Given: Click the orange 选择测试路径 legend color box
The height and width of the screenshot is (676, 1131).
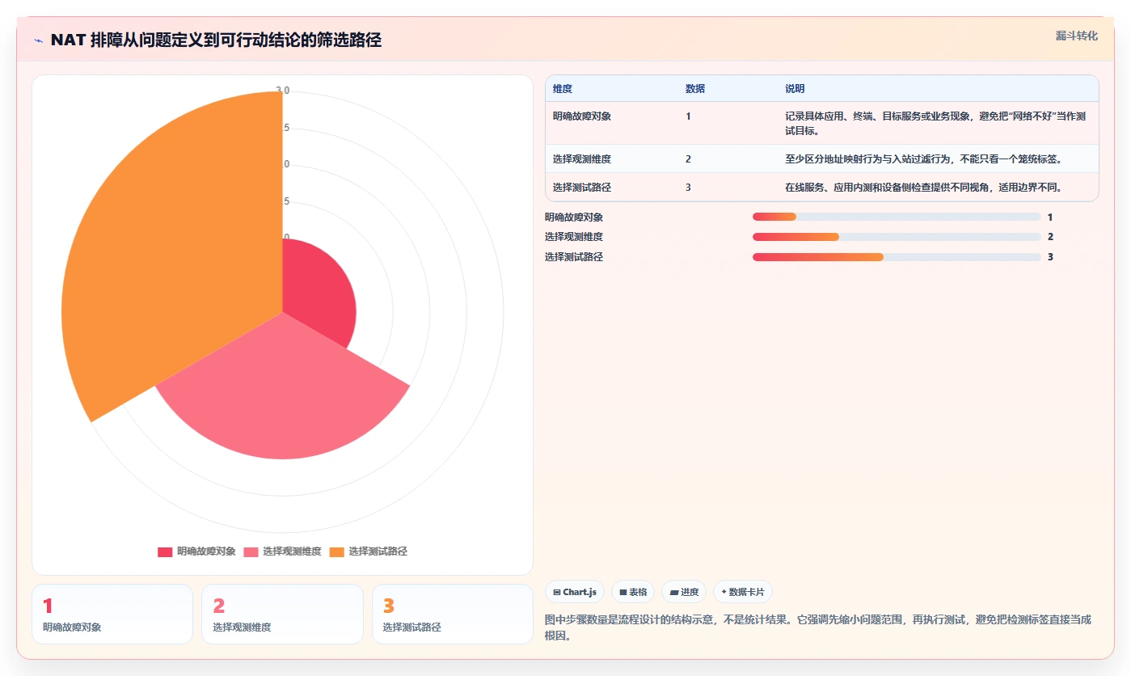Looking at the screenshot, I should 336,551.
